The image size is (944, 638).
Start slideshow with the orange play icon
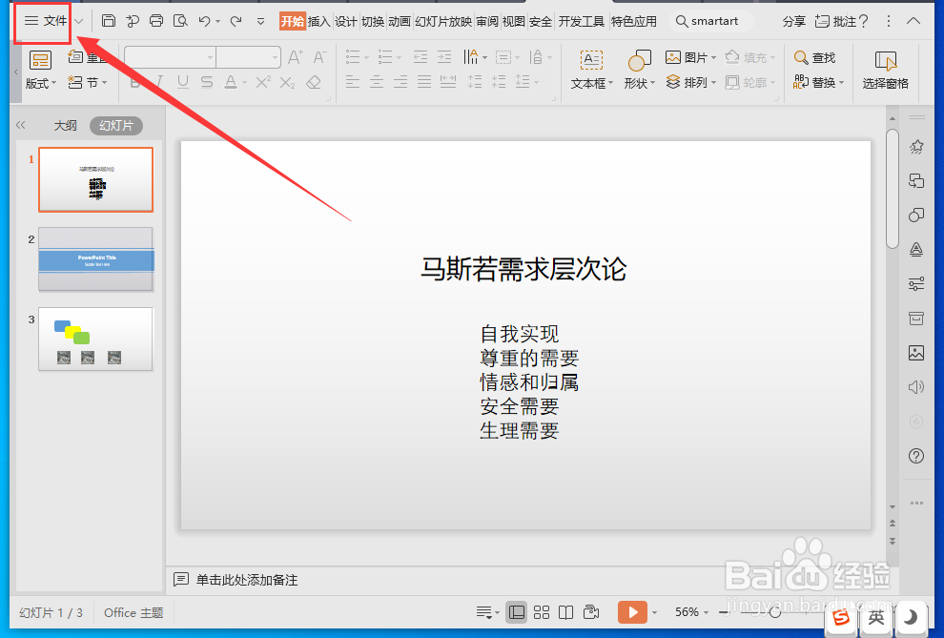click(x=634, y=612)
